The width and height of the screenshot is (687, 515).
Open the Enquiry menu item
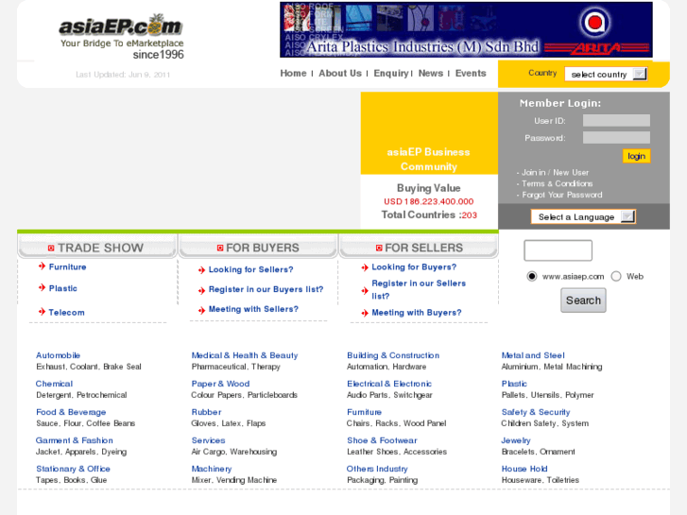[x=391, y=73]
